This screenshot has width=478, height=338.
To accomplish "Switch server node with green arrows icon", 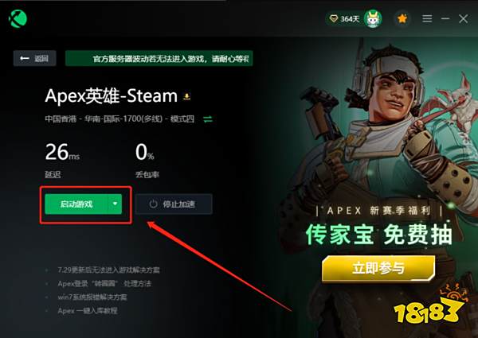I will click(208, 119).
